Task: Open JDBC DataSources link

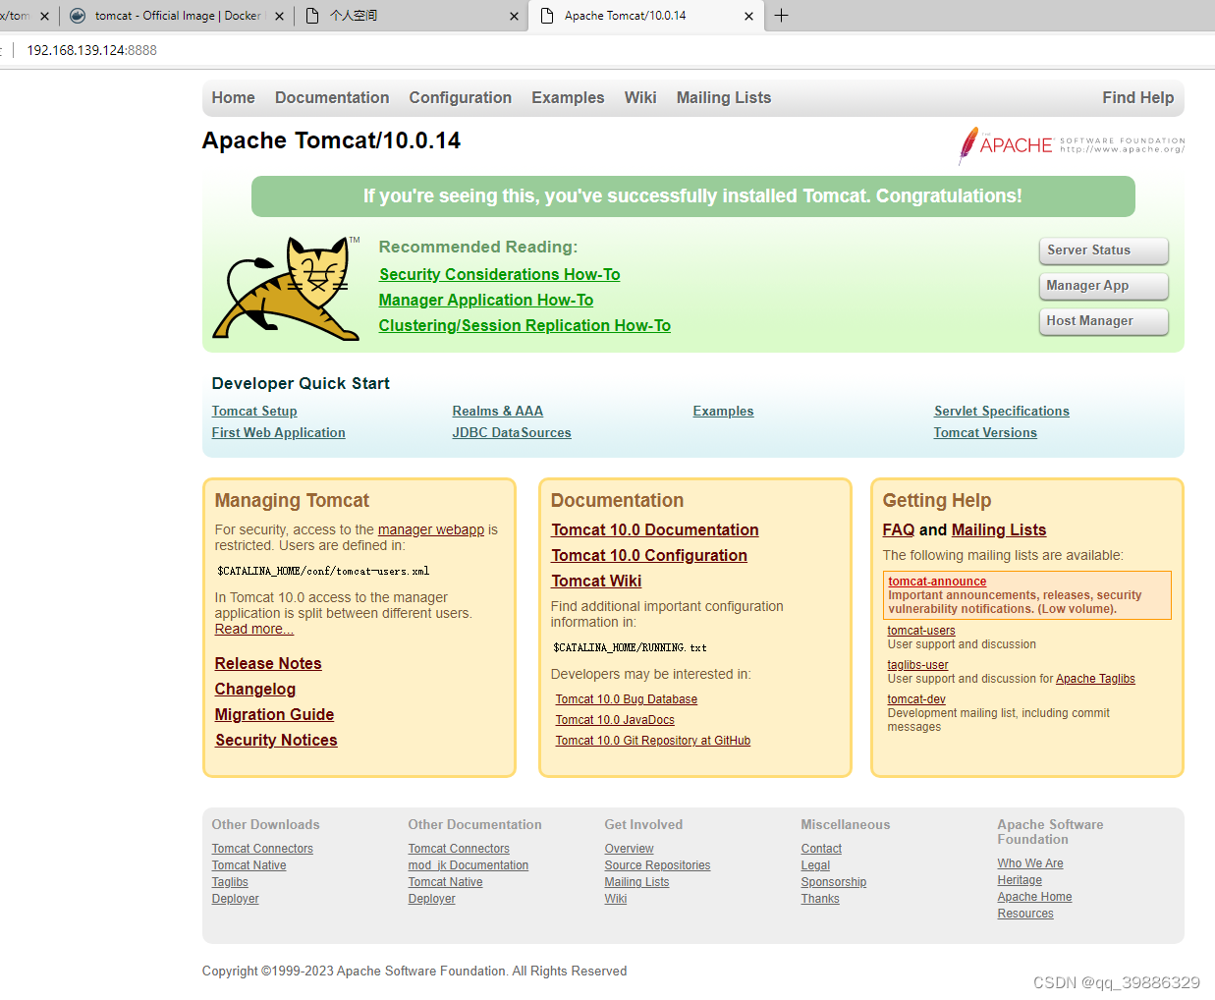Action: coord(512,432)
